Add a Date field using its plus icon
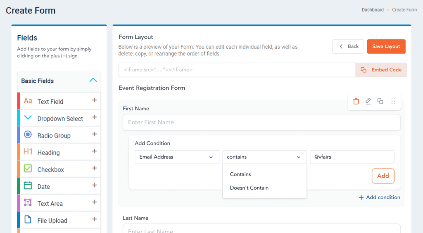The width and height of the screenshot is (423, 233). [95, 185]
